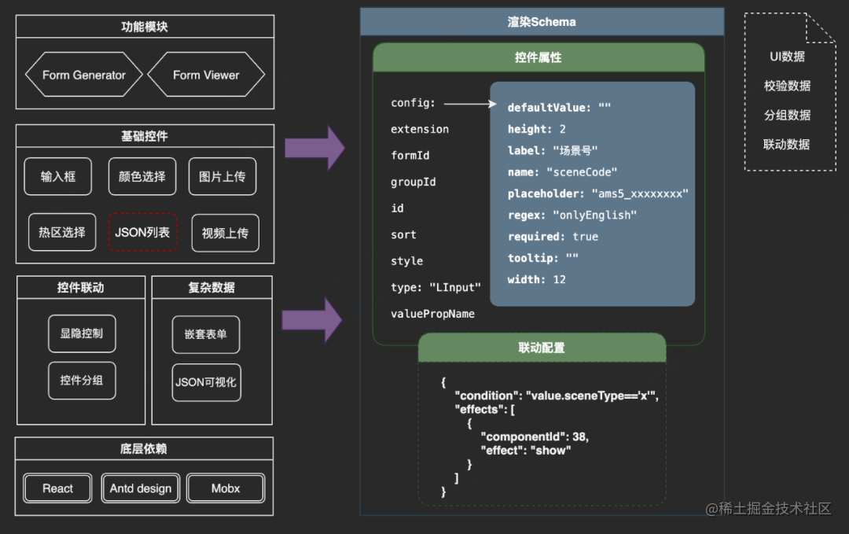Click the tooltip: "" line
Image resolution: width=849 pixels, height=534 pixels.
pyautogui.click(x=542, y=258)
